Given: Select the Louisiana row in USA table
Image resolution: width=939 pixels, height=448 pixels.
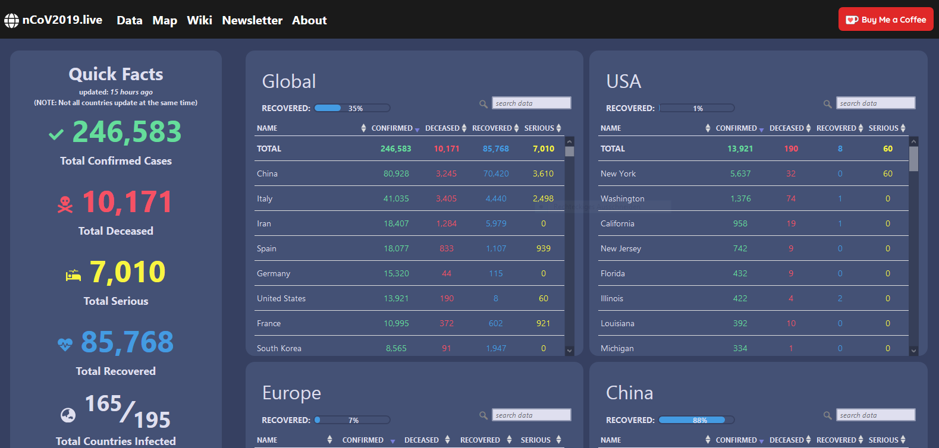Looking at the screenshot, I should tap(753, 323).
